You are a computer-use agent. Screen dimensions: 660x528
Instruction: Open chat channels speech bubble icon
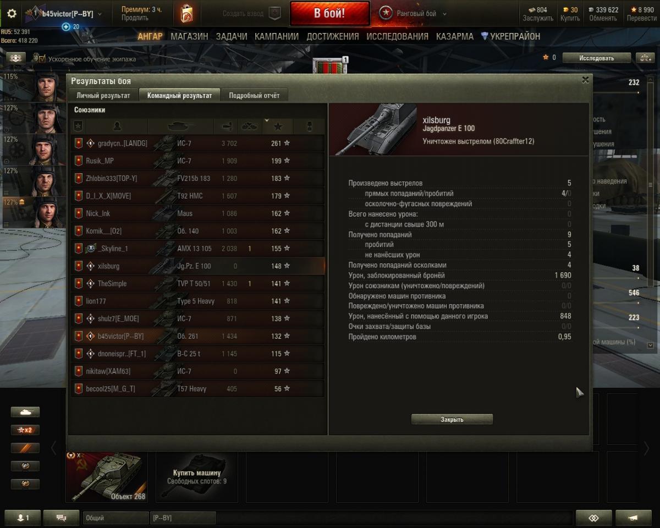[x=61, y=518]
